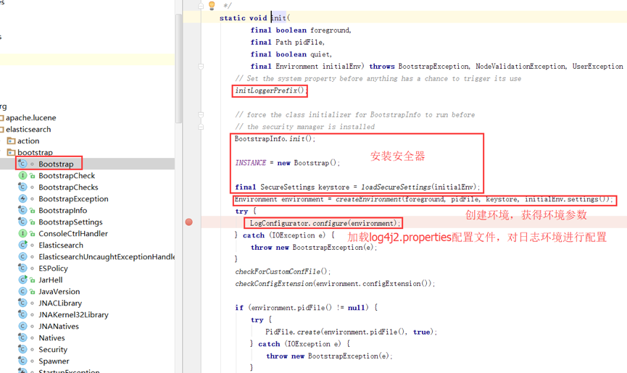Click the class icon beside Bootstrap
Screen dimensions: 627x373
pos(22,164)
